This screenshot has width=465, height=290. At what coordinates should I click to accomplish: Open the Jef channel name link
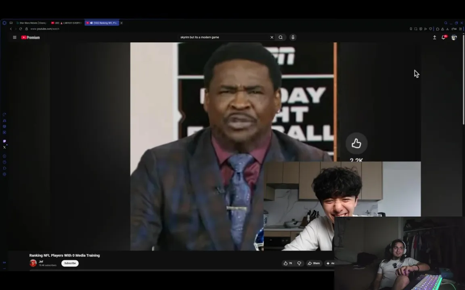tap(41, 261)
